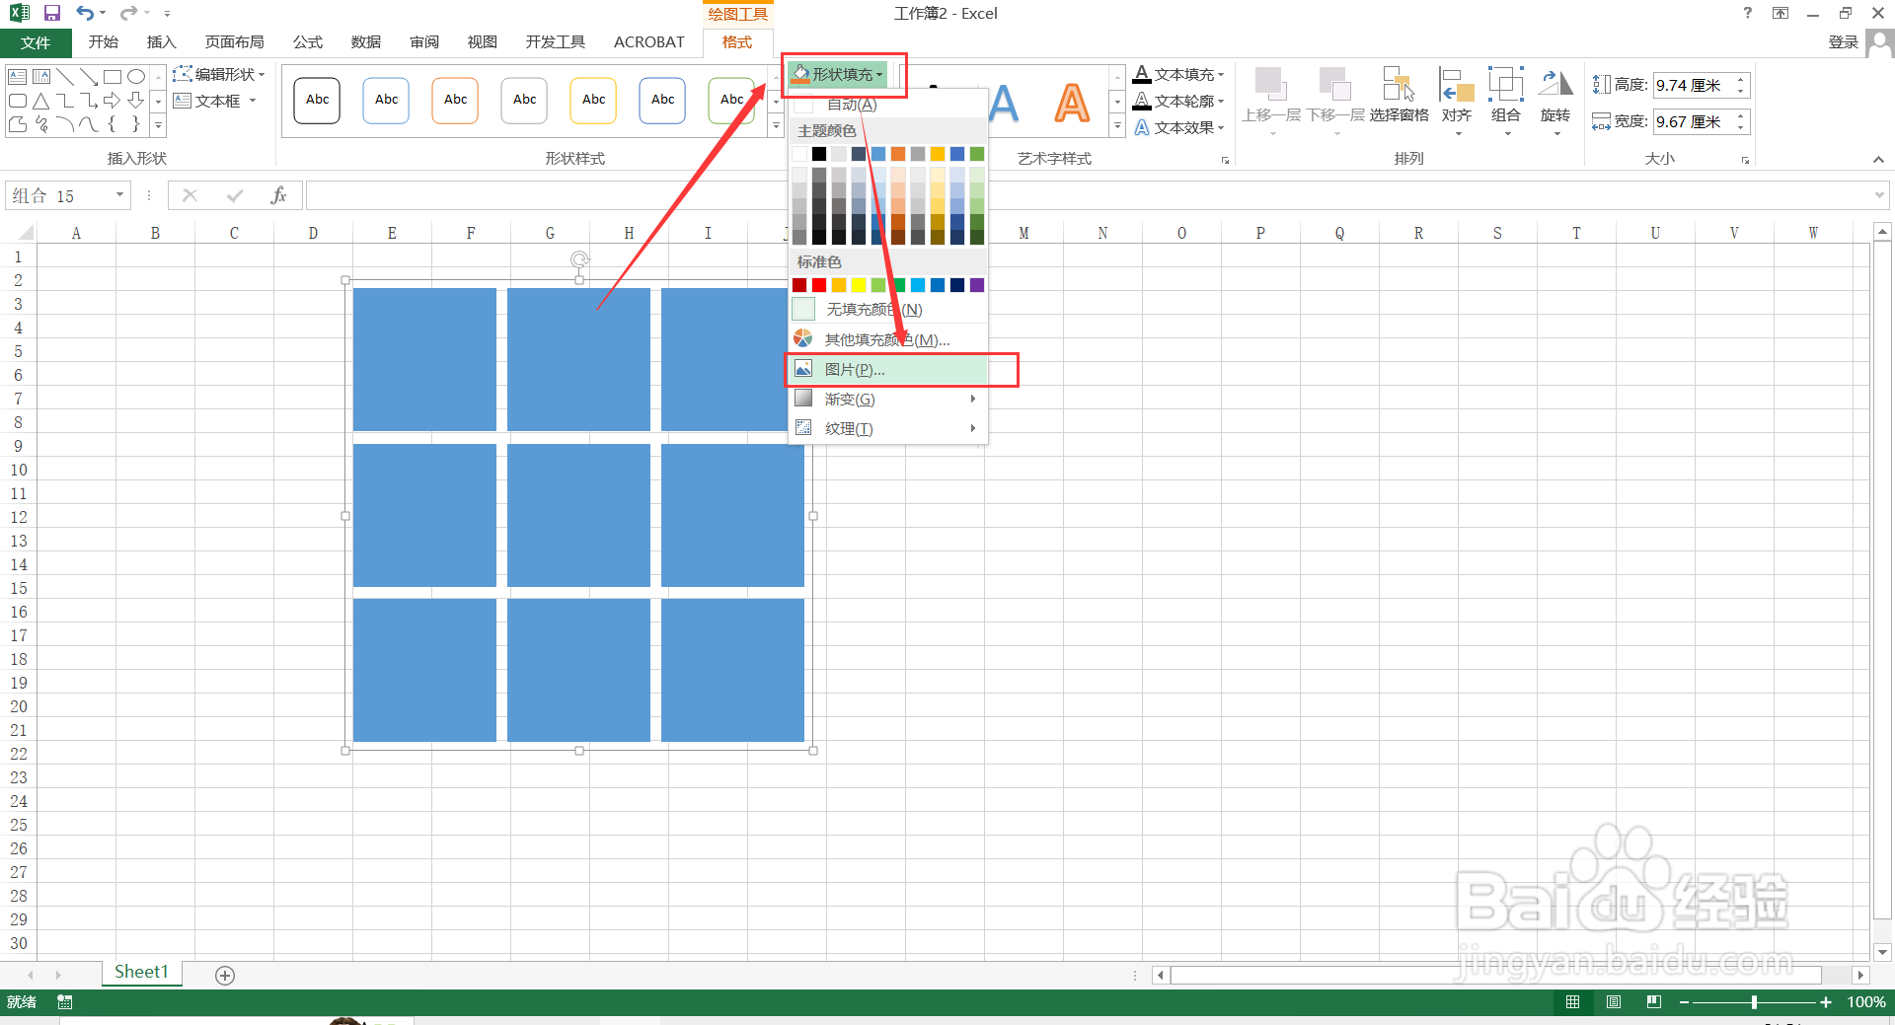Expand the Gradient submenu
The height and width of the screenshot is (1025, 1895).
click(x=887, y=400)
